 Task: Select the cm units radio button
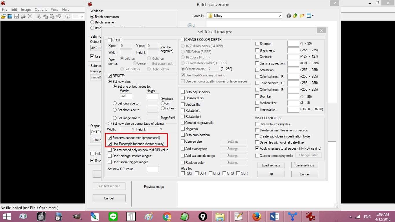click(163, 103)
